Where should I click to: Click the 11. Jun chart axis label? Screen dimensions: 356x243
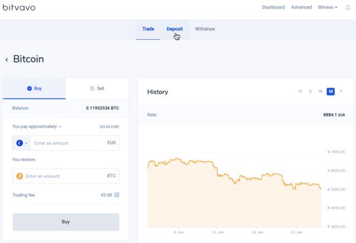click(218, 233)
